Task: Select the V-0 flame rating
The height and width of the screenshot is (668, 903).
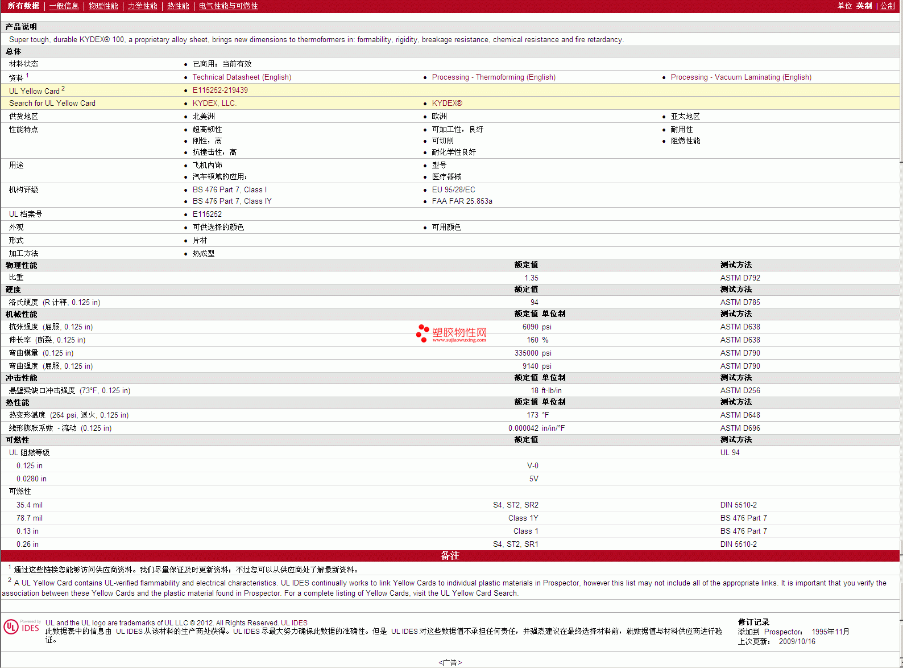Action: pyautogui.click(x=532, y=465)
